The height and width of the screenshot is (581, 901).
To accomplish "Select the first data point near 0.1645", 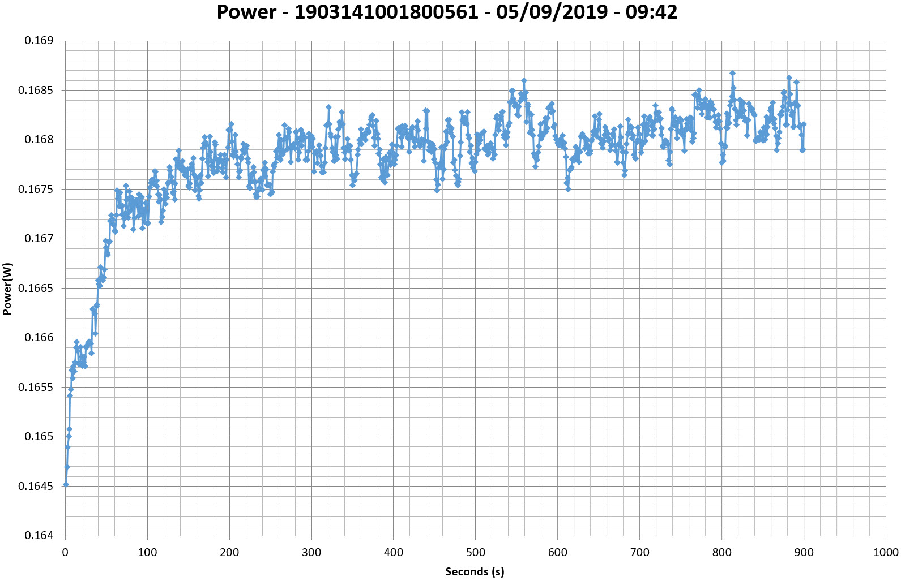I will pyautogui.click(x=66, y=485).
